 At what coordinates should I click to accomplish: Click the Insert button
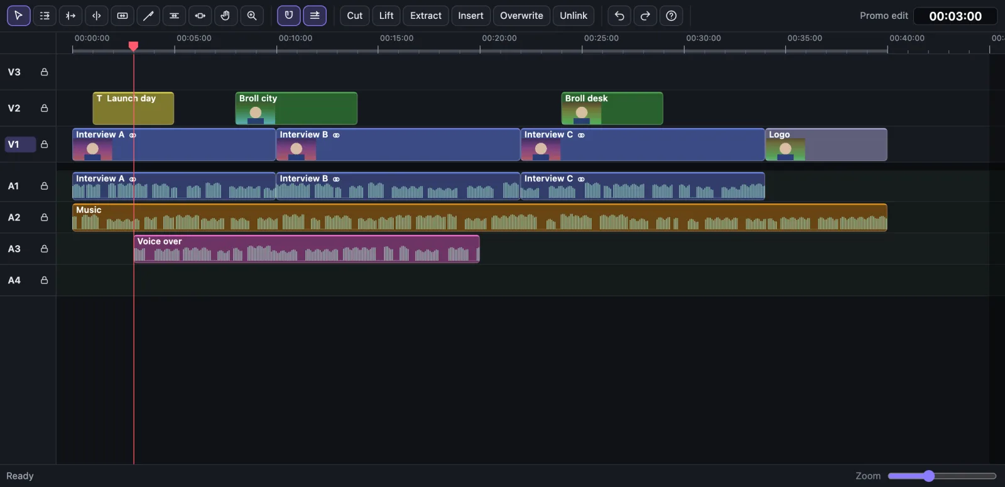pos(470,16)
